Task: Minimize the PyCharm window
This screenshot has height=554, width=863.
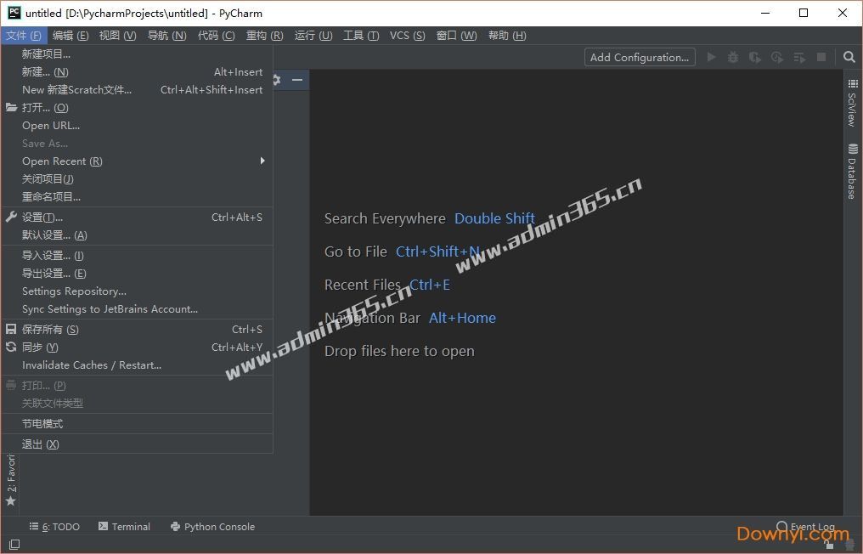Action: click(x=765, y=14)
